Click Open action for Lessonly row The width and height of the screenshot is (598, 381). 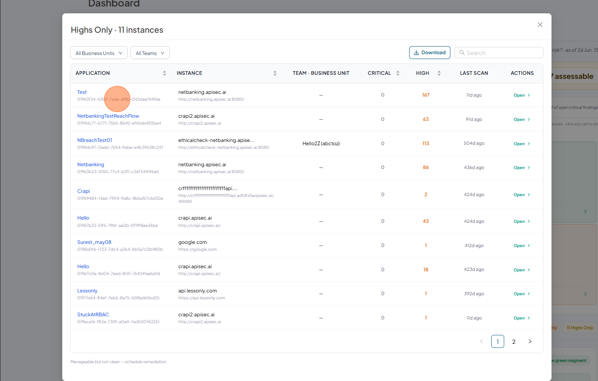[522, 294]
